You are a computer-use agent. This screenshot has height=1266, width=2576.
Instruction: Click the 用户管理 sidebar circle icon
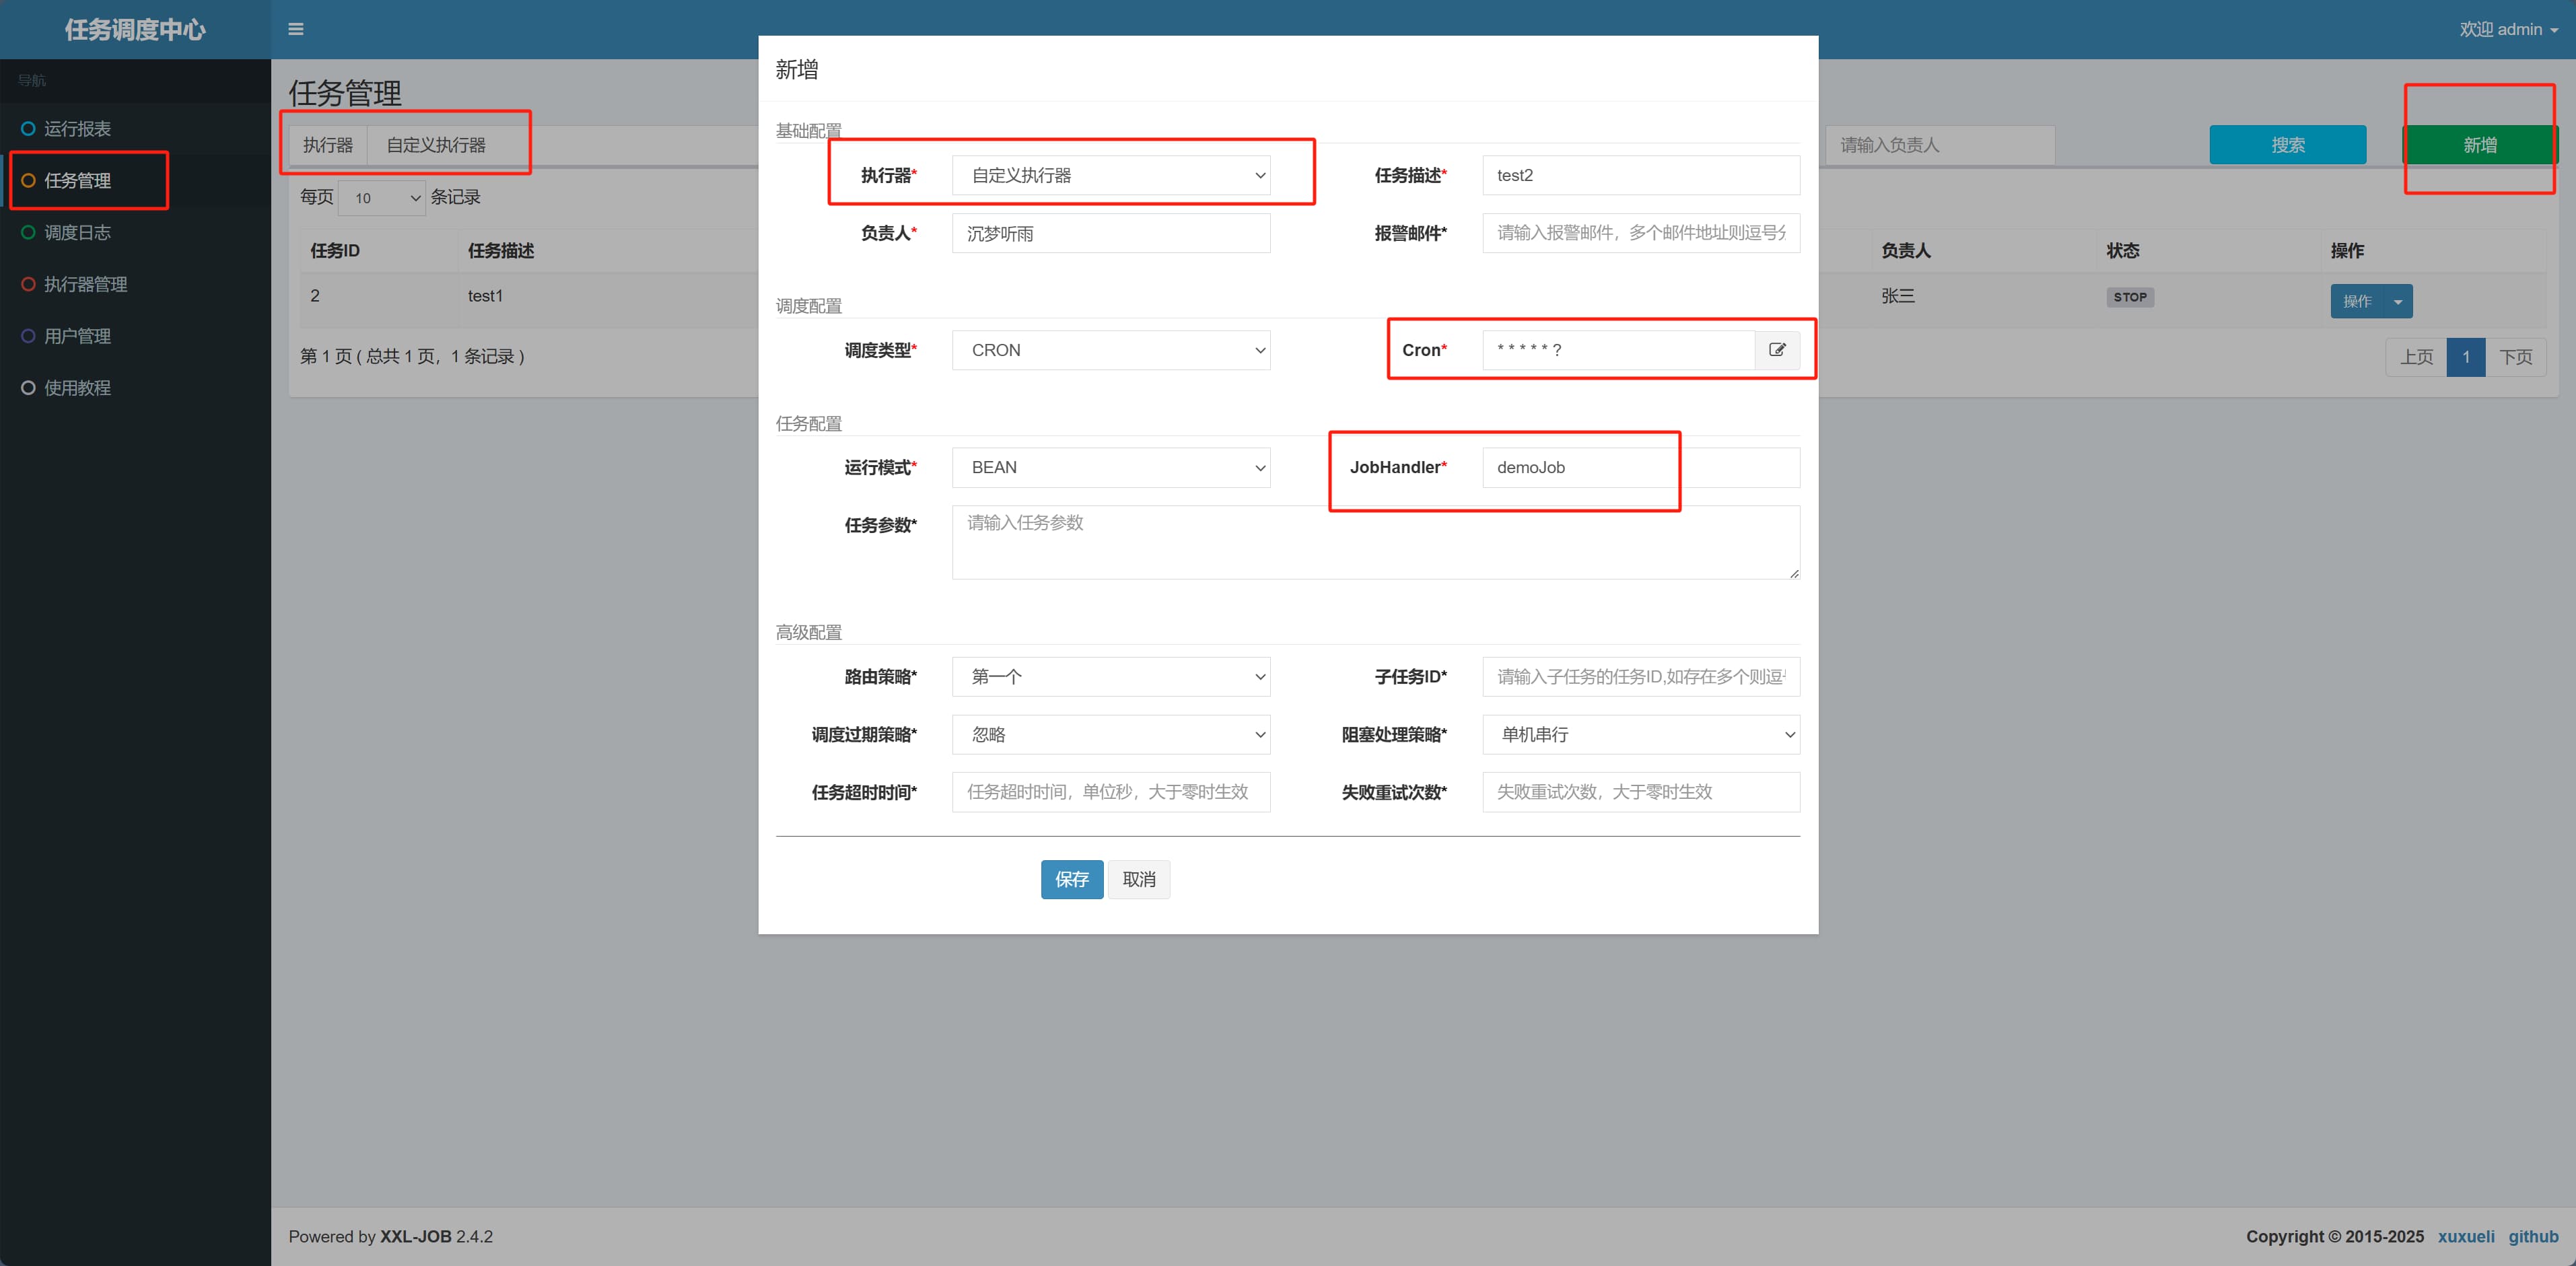point(28,336)
